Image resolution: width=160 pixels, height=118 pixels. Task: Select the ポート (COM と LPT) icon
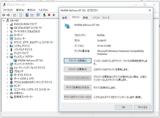point(11,79)
